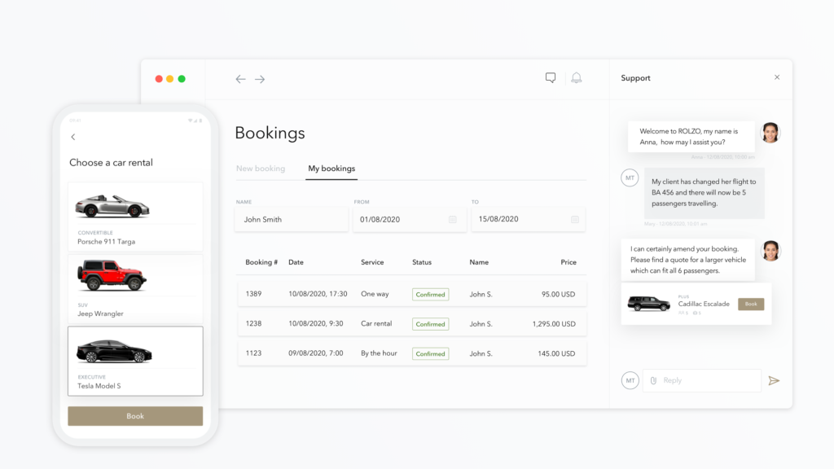
Task: Click the Name field containing John Smith
Action: (291, 219)
